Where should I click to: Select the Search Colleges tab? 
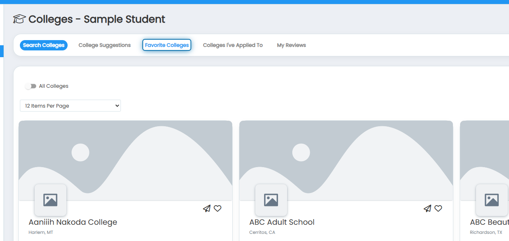tap(44, 45)
